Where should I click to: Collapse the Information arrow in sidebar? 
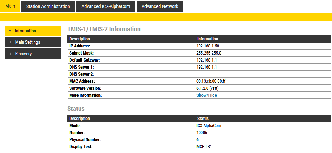10,31
